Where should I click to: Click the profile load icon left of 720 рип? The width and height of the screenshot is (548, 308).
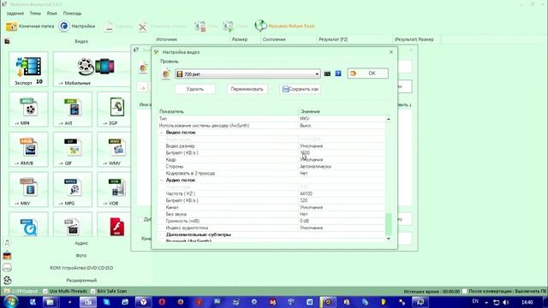(x=166, y=74)
